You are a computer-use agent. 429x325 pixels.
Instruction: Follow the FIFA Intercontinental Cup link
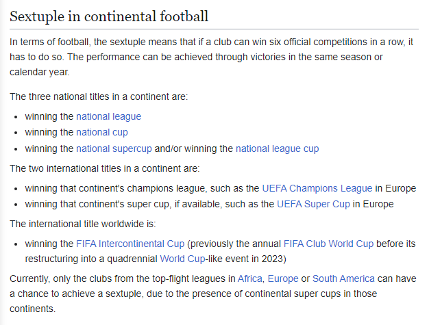tap(130, 244)
